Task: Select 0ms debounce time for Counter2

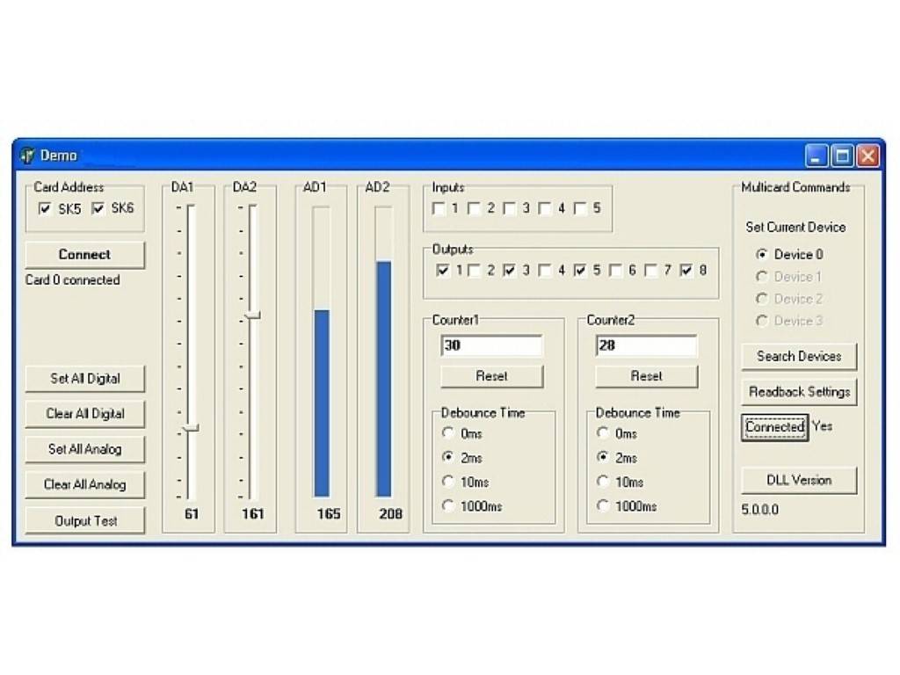Action: coord(602,433)
